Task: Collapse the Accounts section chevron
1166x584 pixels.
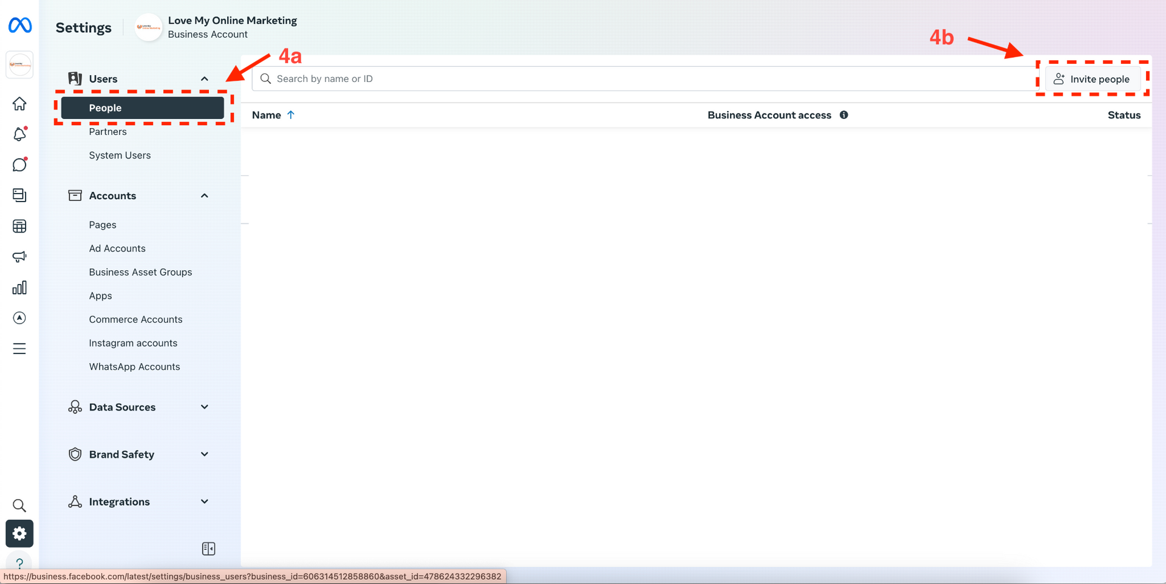Action: pos(205,195)
